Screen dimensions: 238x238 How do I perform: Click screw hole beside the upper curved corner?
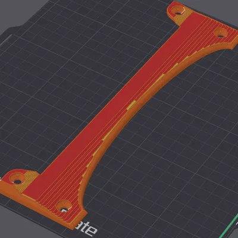coord(221,33)
